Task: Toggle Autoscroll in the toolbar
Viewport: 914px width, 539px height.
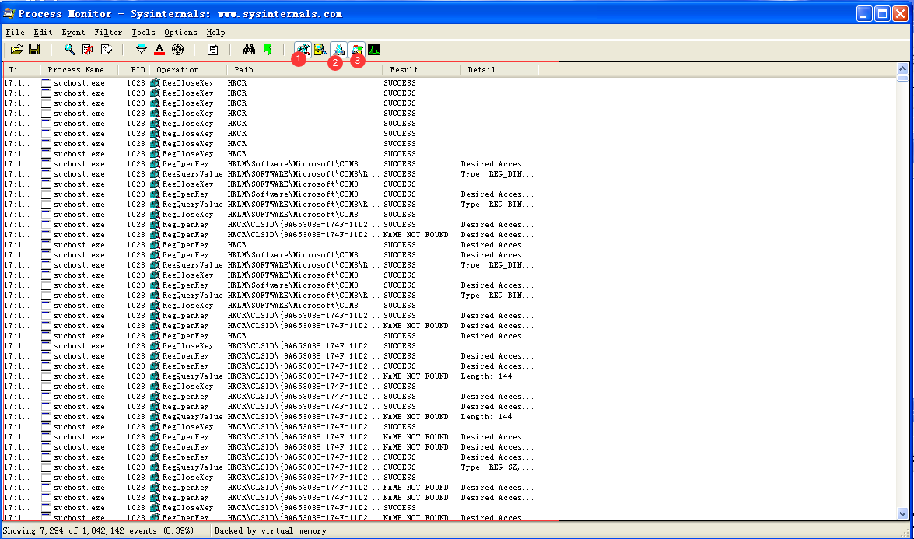Action: pyautogui.click(x=88, y=50)
